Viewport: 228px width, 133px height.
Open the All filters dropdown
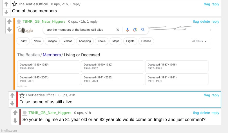[199, 41]
